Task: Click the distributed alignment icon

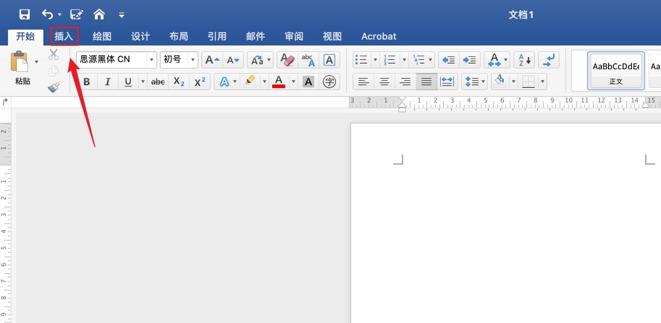Action: point(447,82)
